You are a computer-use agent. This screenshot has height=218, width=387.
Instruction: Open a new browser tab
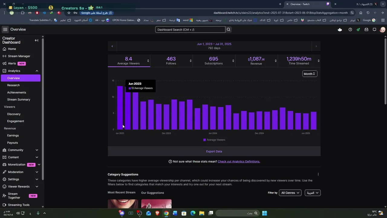click(280, 4)
